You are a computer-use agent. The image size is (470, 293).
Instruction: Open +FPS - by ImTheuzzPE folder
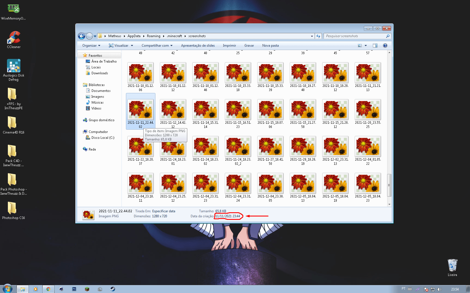coord(13,99)
